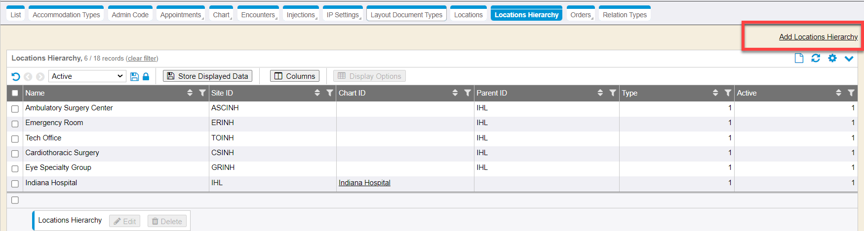Click the blue floppy disk save icon
The width and height of the screenshot is (864, 231).
pos(134,76)
